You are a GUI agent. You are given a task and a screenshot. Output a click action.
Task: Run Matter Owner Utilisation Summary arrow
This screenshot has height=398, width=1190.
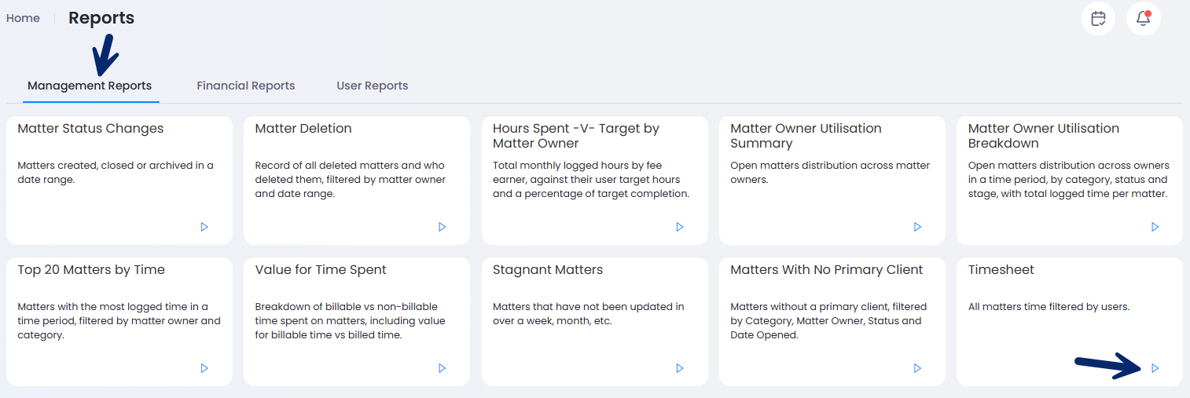coord(917,227)
